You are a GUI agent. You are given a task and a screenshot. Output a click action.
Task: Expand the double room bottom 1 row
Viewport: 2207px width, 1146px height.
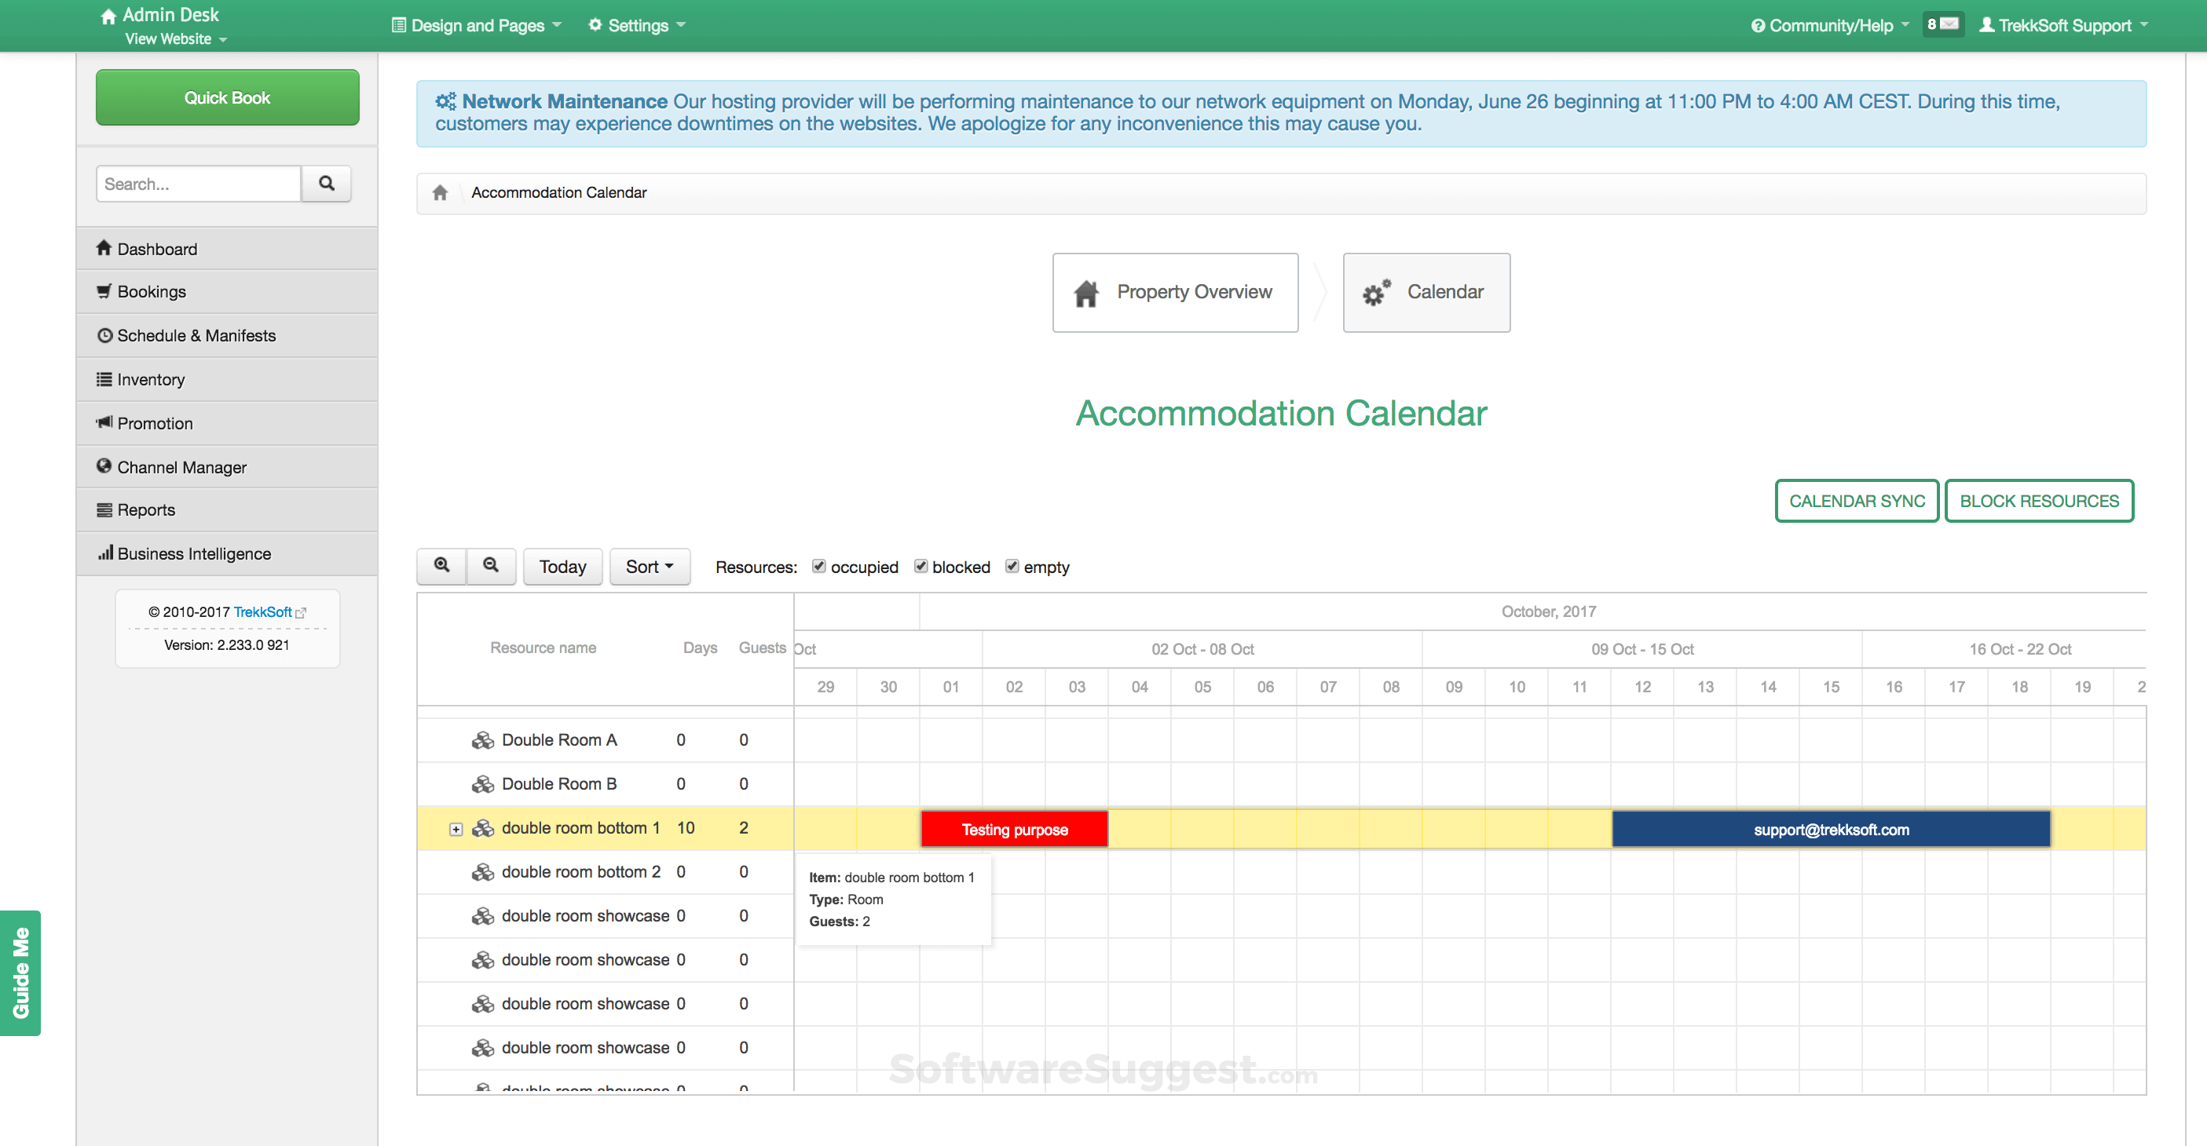[456, 828]
